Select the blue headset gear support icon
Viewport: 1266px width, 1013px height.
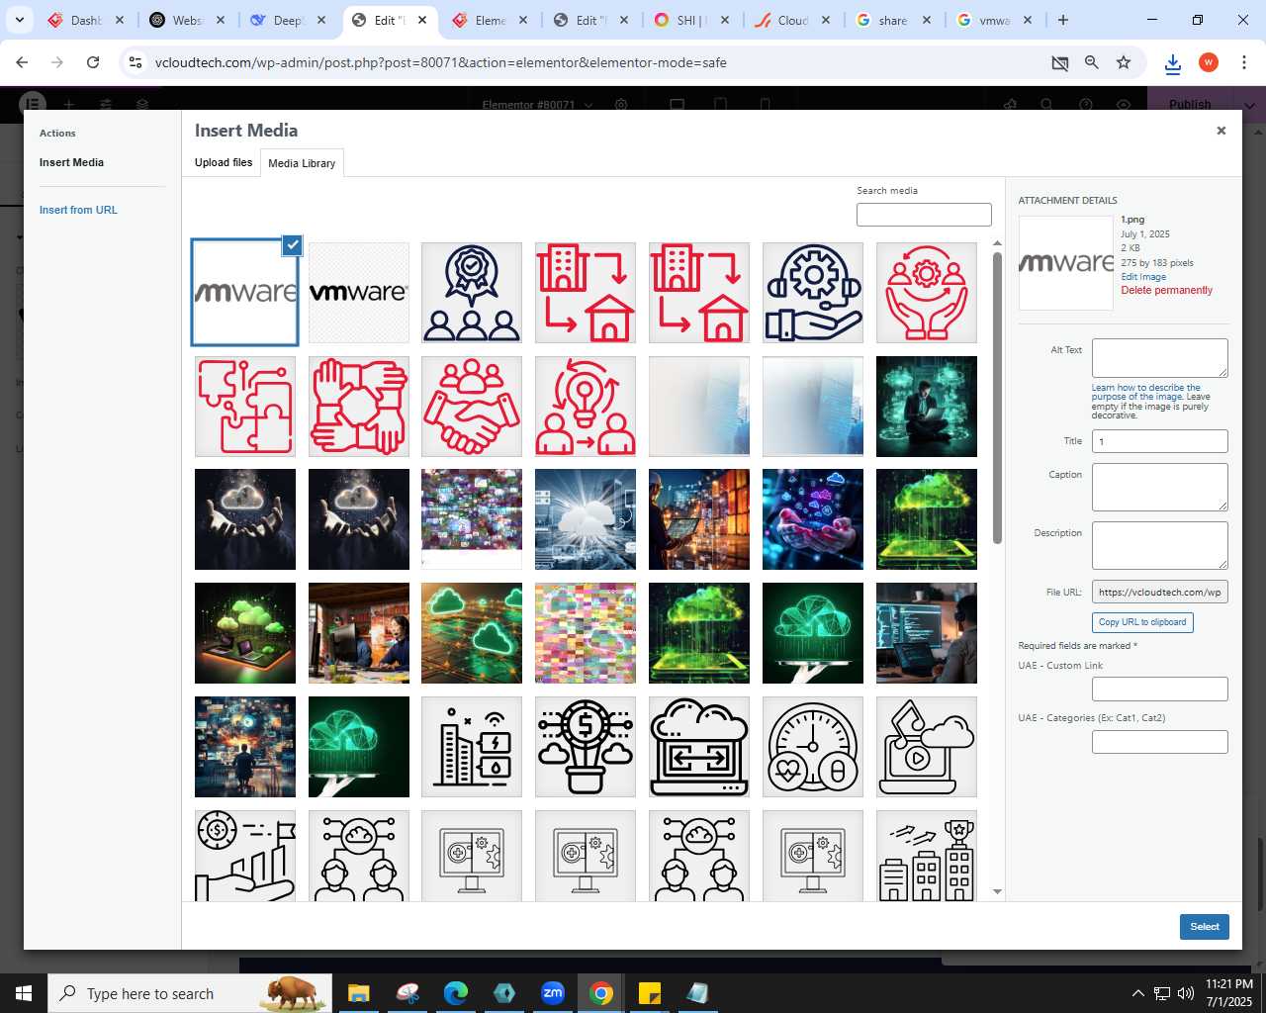tap(813, 293)
